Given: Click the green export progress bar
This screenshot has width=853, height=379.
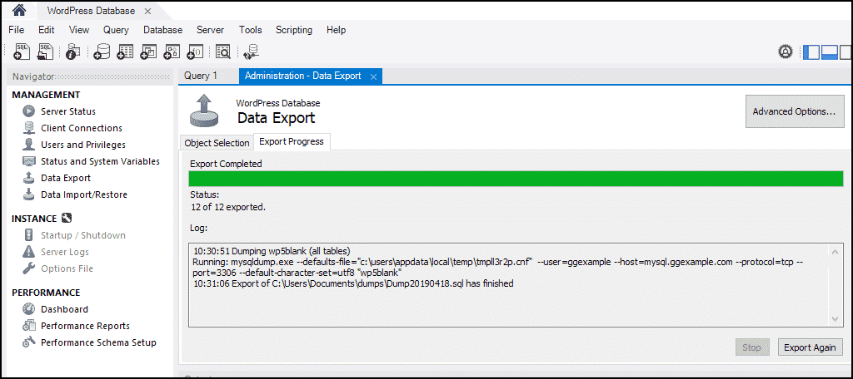Looking at the screenshot, I should [x=516, y=179].
